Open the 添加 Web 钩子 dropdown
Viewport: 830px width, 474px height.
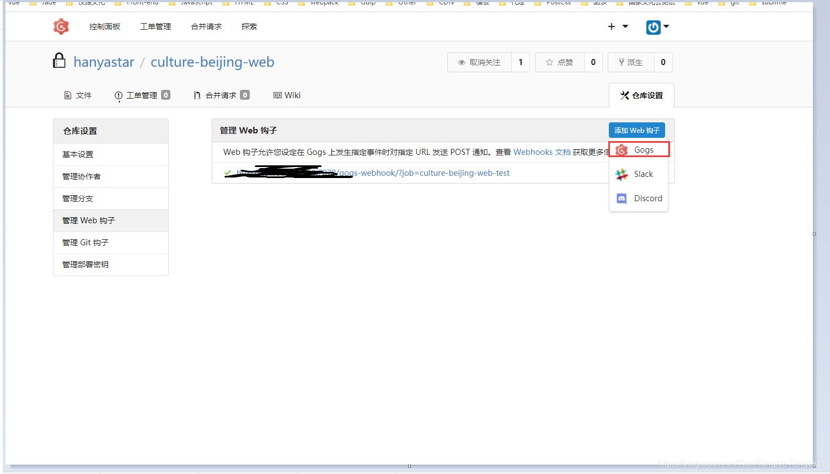click(636, 130)
